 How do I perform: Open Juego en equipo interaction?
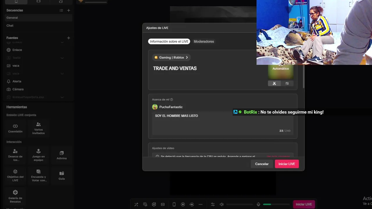(x=38, y=155)
